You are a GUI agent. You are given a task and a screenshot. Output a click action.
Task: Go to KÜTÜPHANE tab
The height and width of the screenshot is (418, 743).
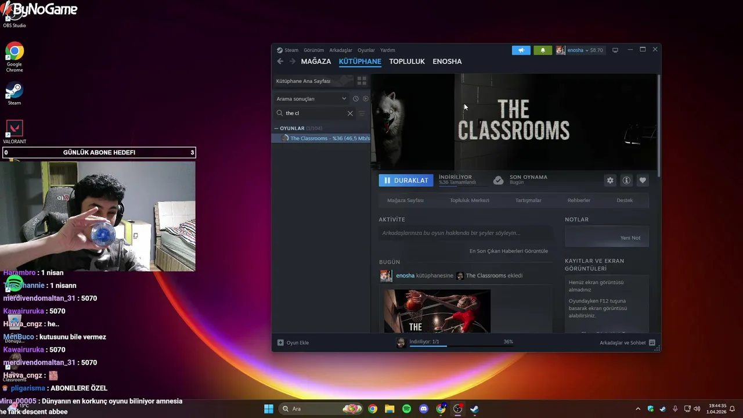[360, 62]
